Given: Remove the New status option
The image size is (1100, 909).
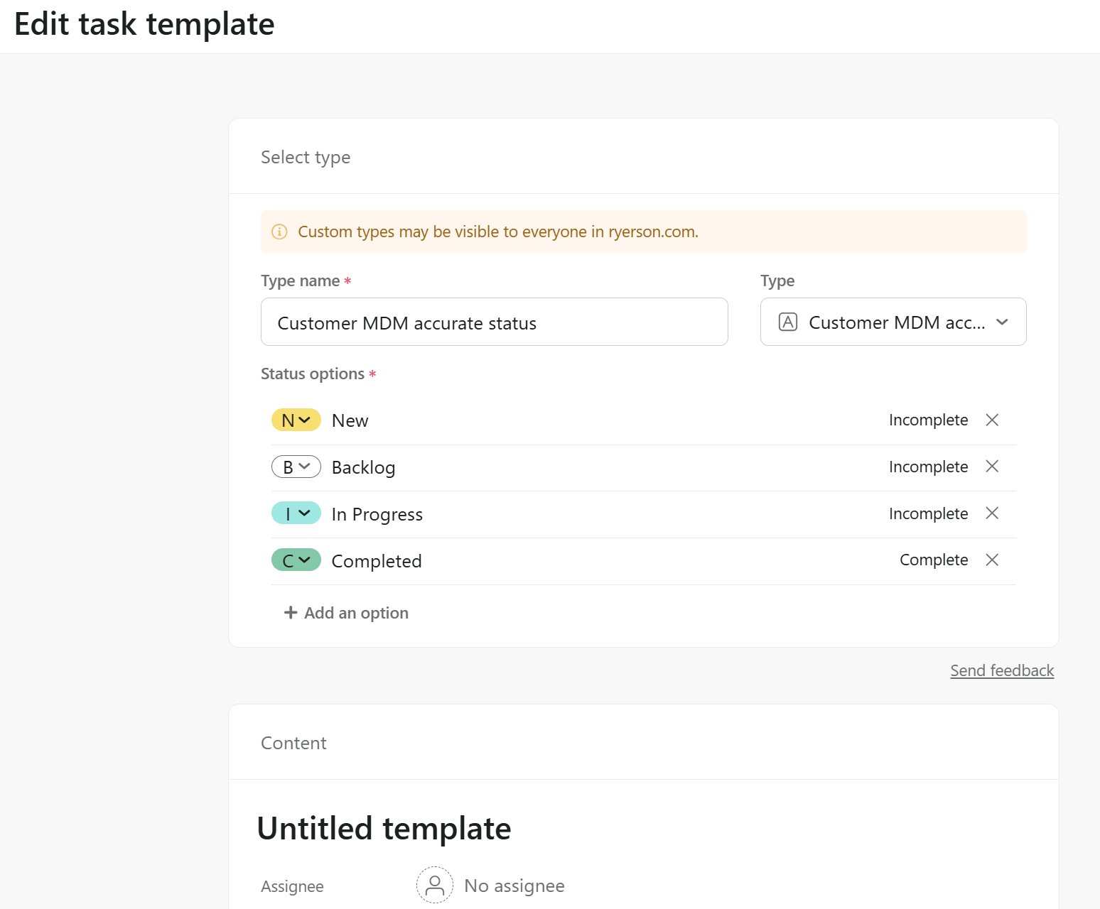Looking at the screenshot, I should (x=992, y=420).
